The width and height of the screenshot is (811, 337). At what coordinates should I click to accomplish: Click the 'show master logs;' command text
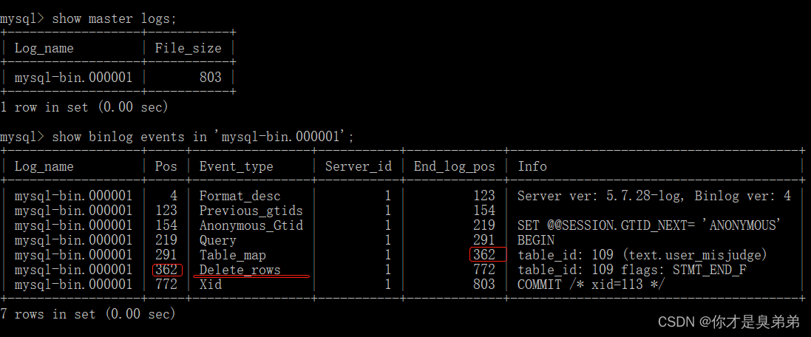click(x=115, y=18)
